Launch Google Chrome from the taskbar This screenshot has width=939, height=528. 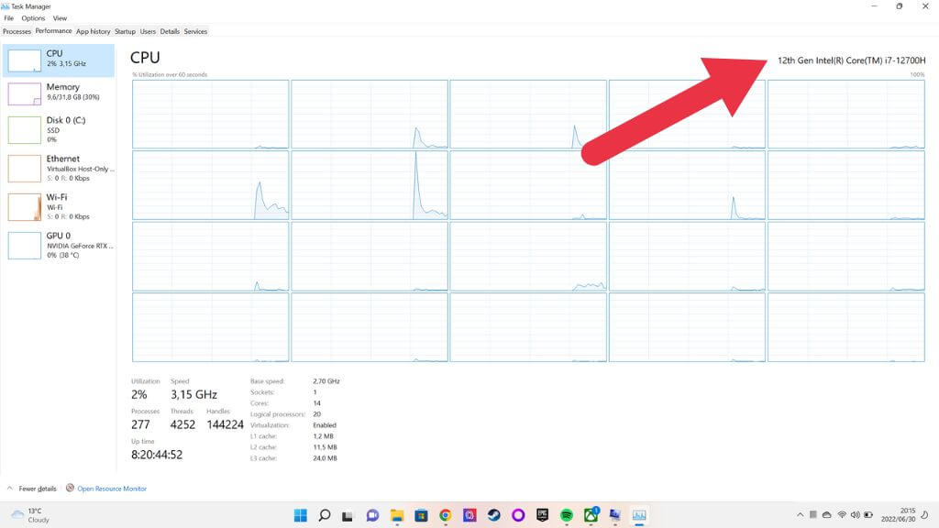(445, 515)
